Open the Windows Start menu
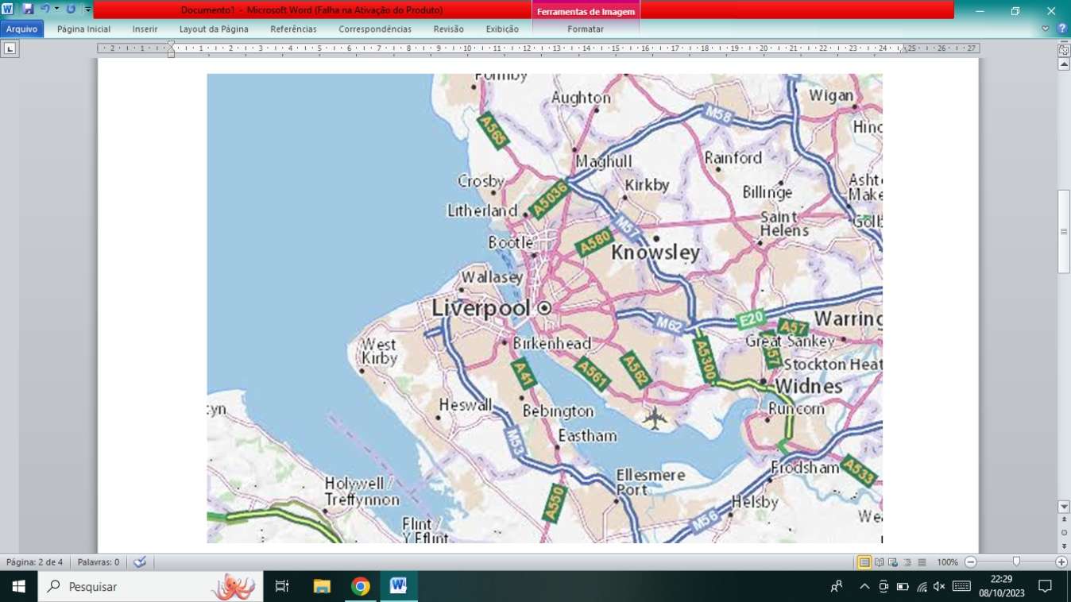Viewport: 1071px width, 602px height. (18, 587)
